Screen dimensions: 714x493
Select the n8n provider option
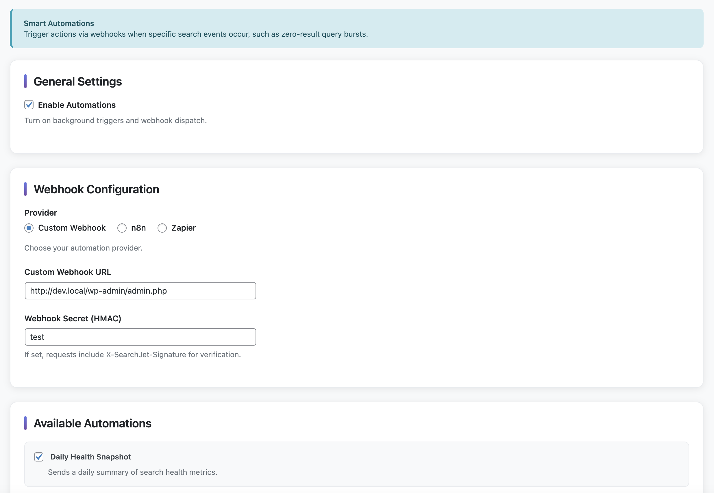(122, 228)
